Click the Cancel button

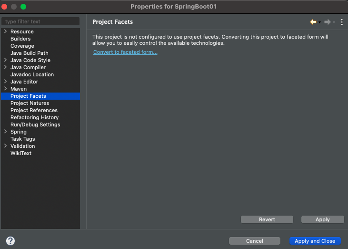pos(255,241)
